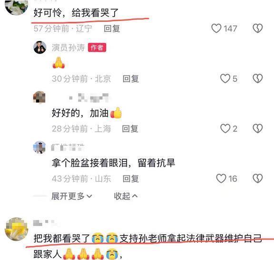This screenshot has height=260, width=274.
Task: Expand more replies with 展开更多
Action: (x=72, y=196)
